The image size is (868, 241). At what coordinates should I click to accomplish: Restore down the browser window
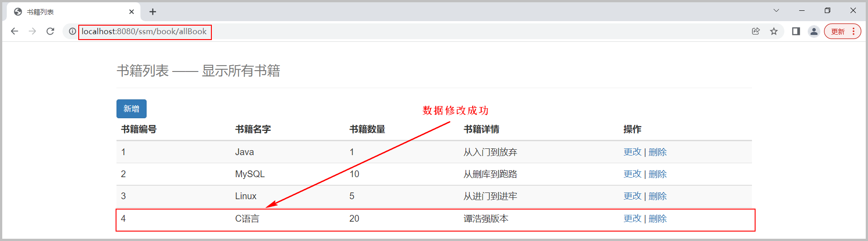coord(827,10)
